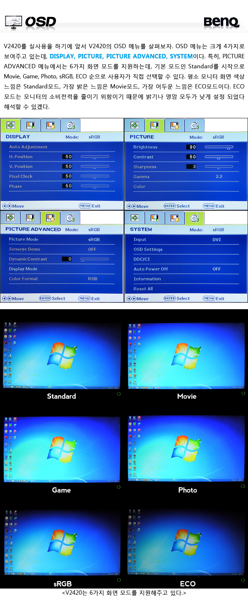Select the Auto Adjustment menu row

62,147
